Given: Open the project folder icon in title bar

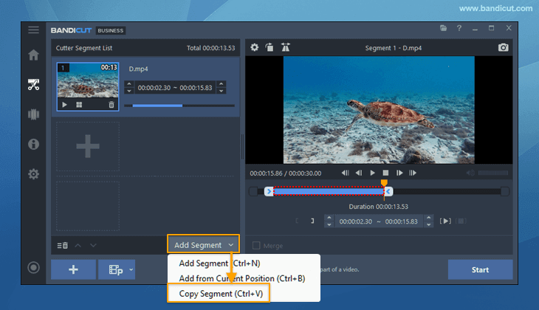Looking at the screenshot, I should click(x=444, y=28).
